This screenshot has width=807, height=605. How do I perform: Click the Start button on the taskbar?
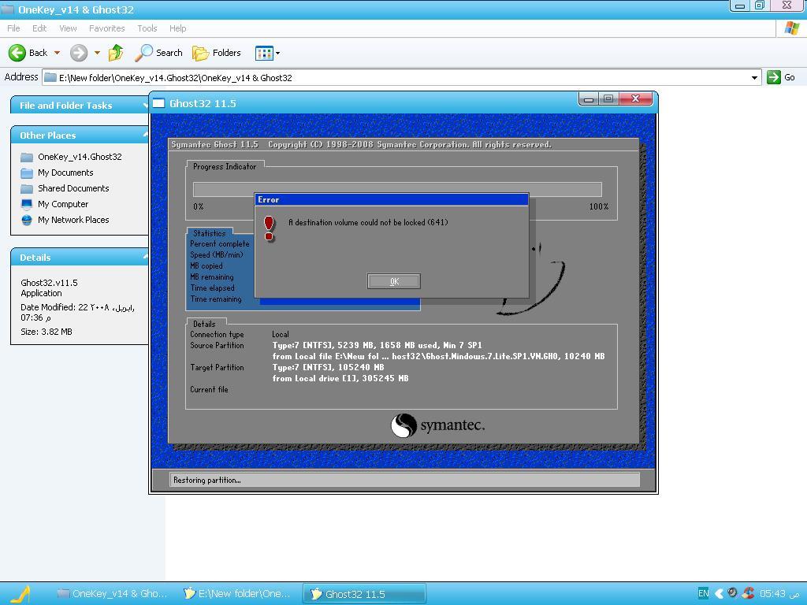(x=20, y=594)
